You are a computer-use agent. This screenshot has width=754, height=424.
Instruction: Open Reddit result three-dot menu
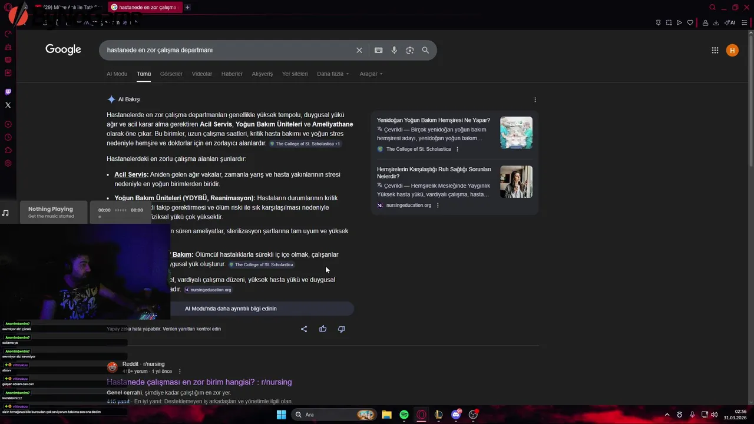[180, 371]
